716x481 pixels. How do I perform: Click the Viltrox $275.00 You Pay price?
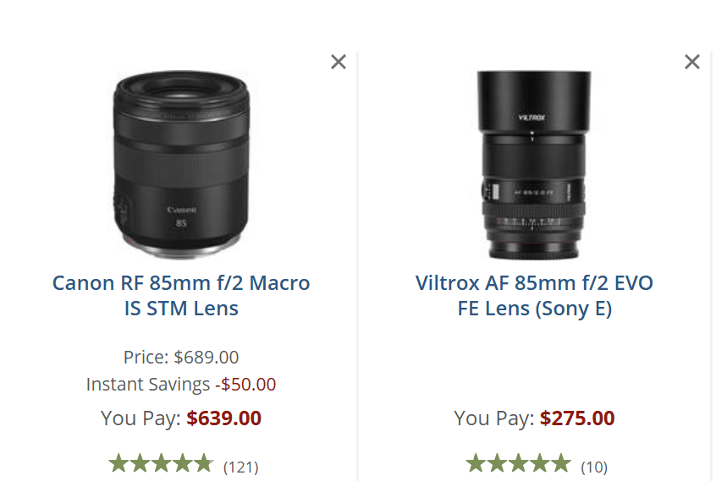[577, 418]
